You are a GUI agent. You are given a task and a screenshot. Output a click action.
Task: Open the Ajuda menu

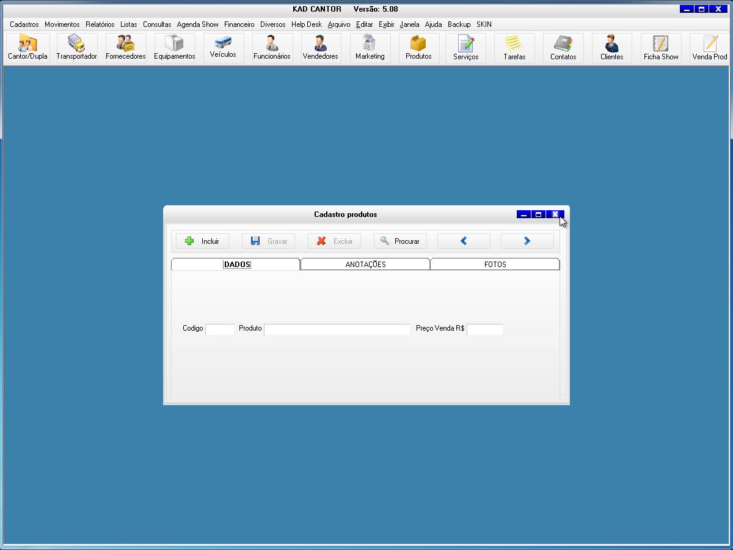click(x=433, y=24)
